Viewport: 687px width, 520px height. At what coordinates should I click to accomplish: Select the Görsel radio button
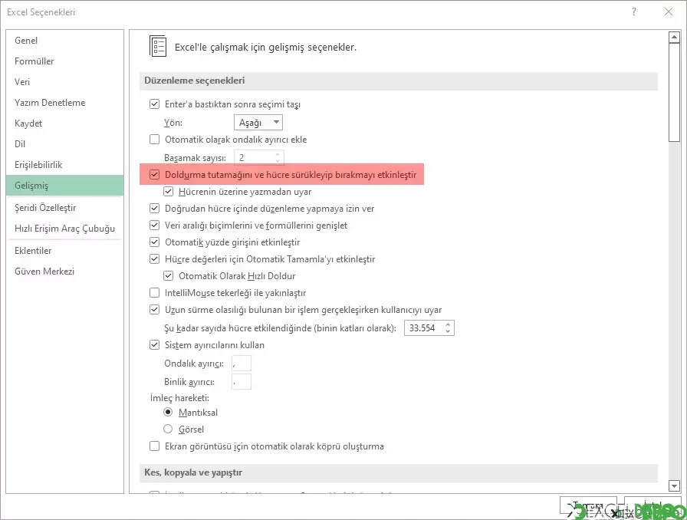coord(168,429)
